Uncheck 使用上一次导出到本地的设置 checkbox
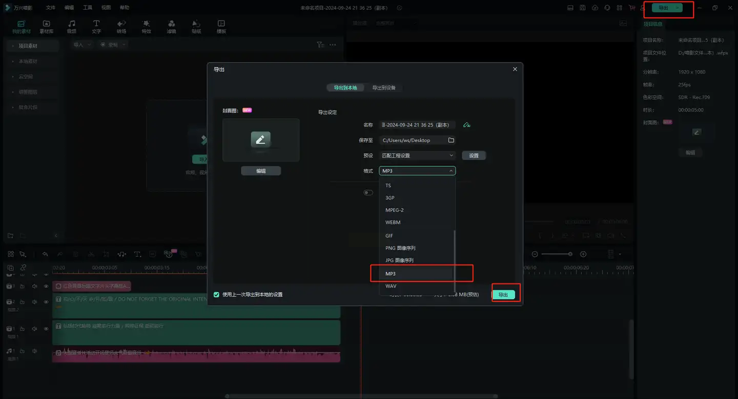This screenshot has width=738, height=399. click(216, 295)
